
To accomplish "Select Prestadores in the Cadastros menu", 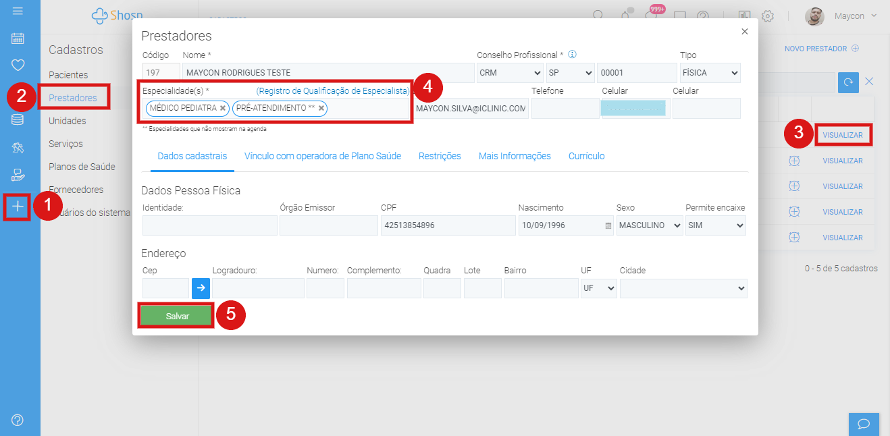I will click(73, 98).
